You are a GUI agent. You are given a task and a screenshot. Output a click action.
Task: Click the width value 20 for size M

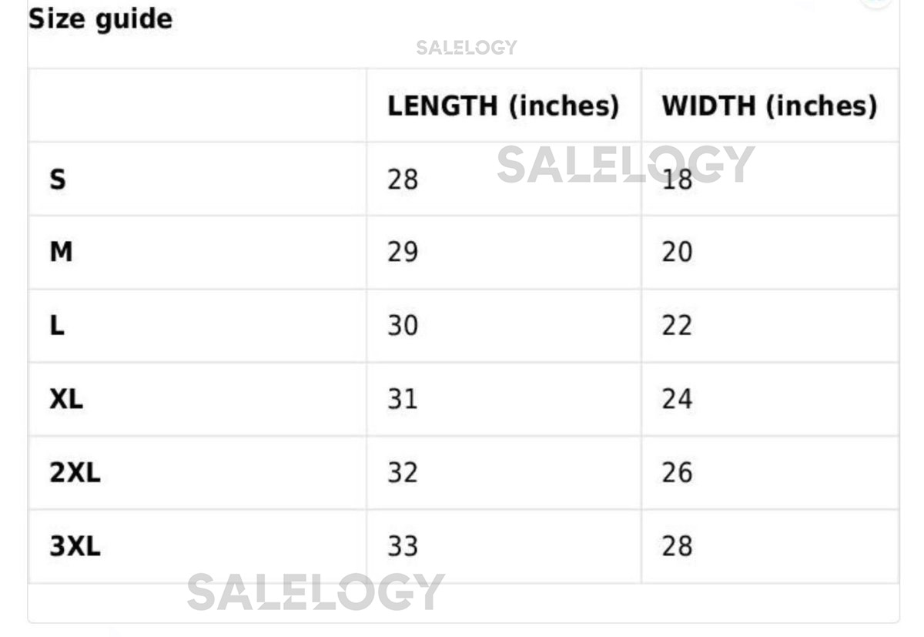(676, 252)
